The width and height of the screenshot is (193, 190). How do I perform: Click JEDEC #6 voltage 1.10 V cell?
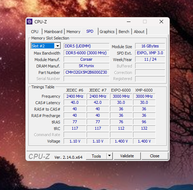[75, 141]
